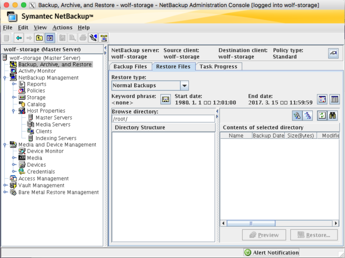The image size is (345, 258).
Task: Click the Name column header
Action: pos(236,135)
